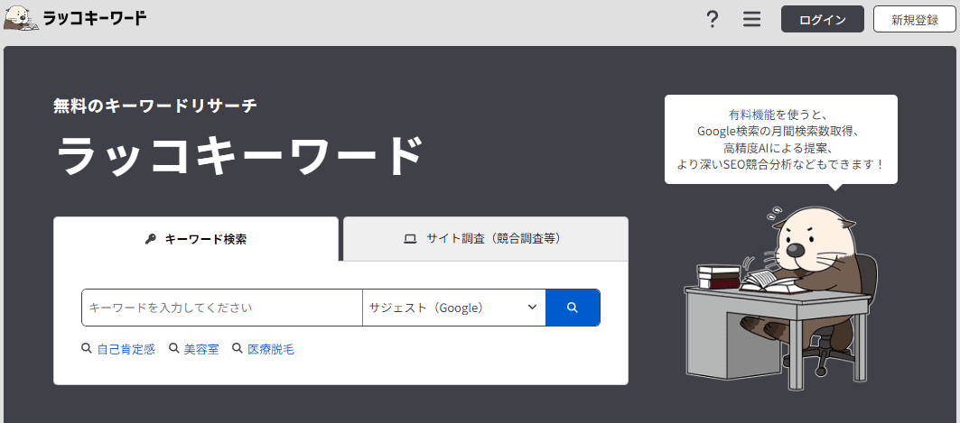Focus the キーワードを入力してください input field
Screen dimensions: 960x423
[222, 308]
